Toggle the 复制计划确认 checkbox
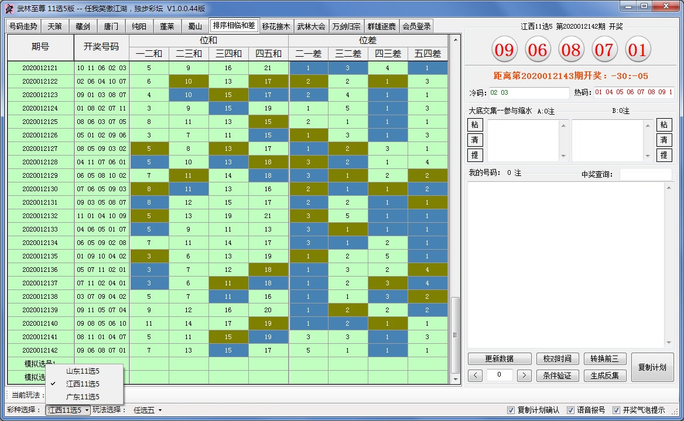684x421 pixels. [x=511, y=410]
